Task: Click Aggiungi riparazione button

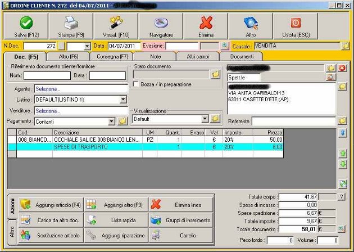Action: coord(116,235)
